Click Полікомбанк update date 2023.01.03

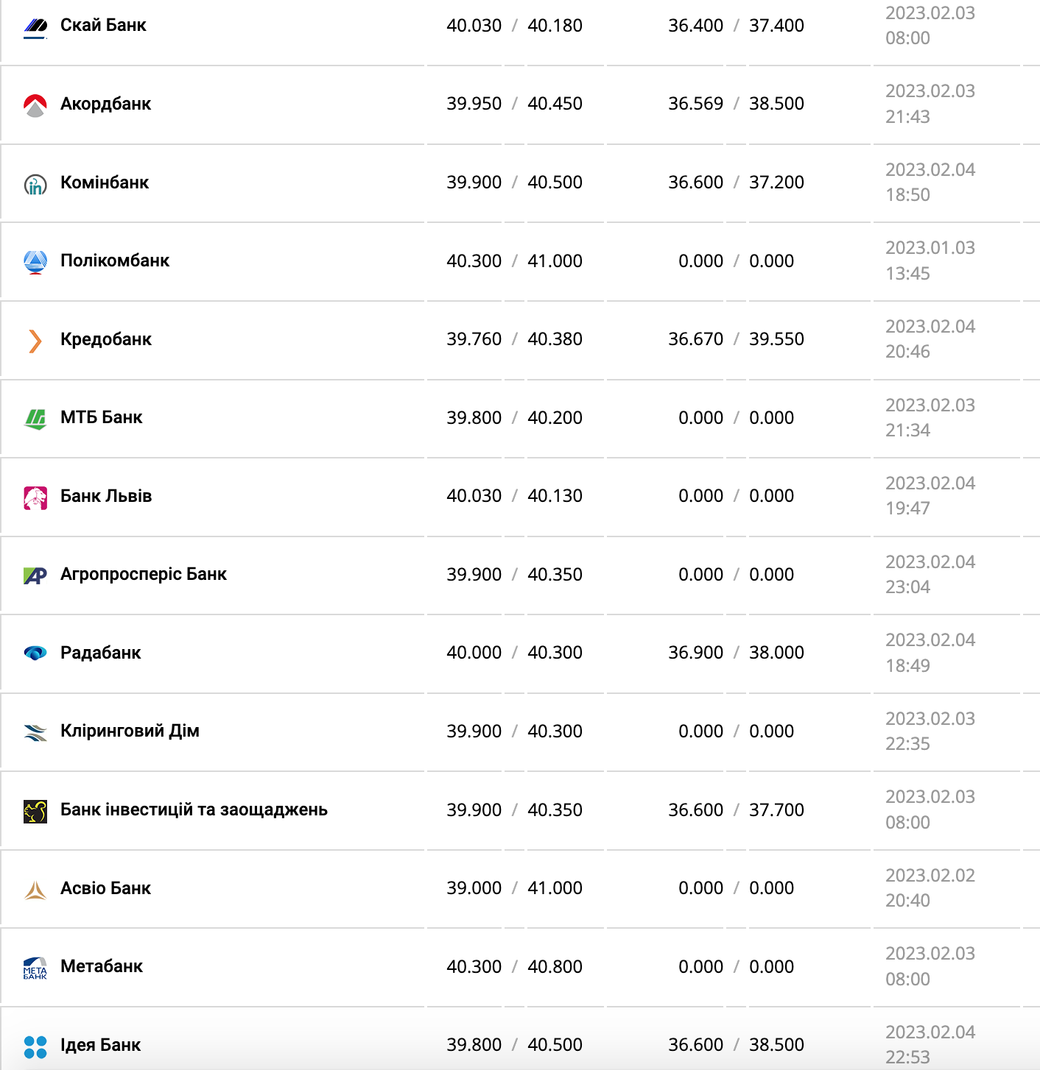[930, 248]
